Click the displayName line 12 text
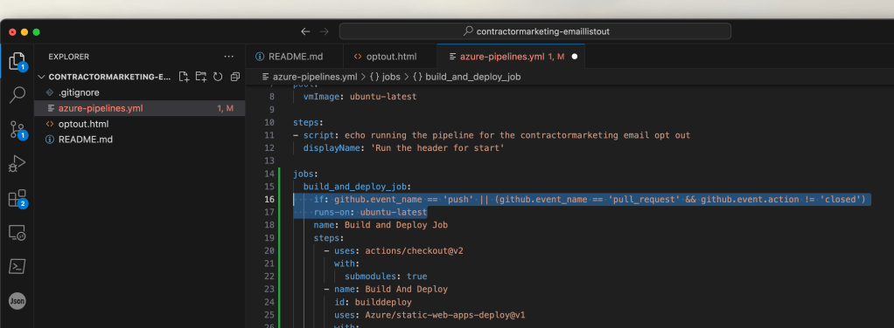The height and width of the screenshot is (328, 894). (403, 148)
